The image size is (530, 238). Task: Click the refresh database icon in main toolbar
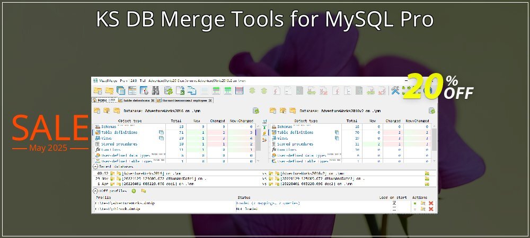click(x=169, y=90)
